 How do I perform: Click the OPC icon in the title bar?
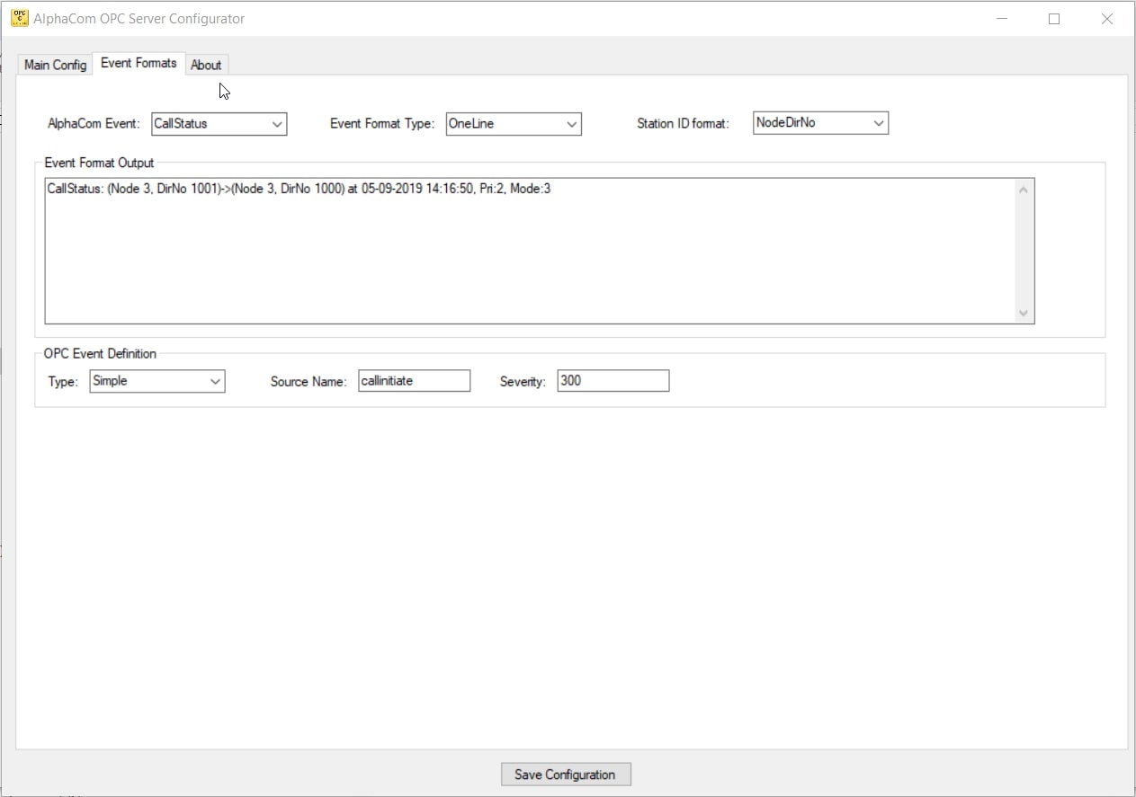tap(17, 17)
